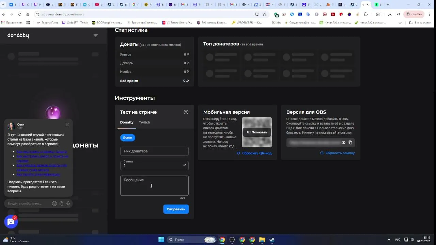The image size is (436, 245).
Task: Click the Декабрь donations row
Action: click(x=154, y=63)
